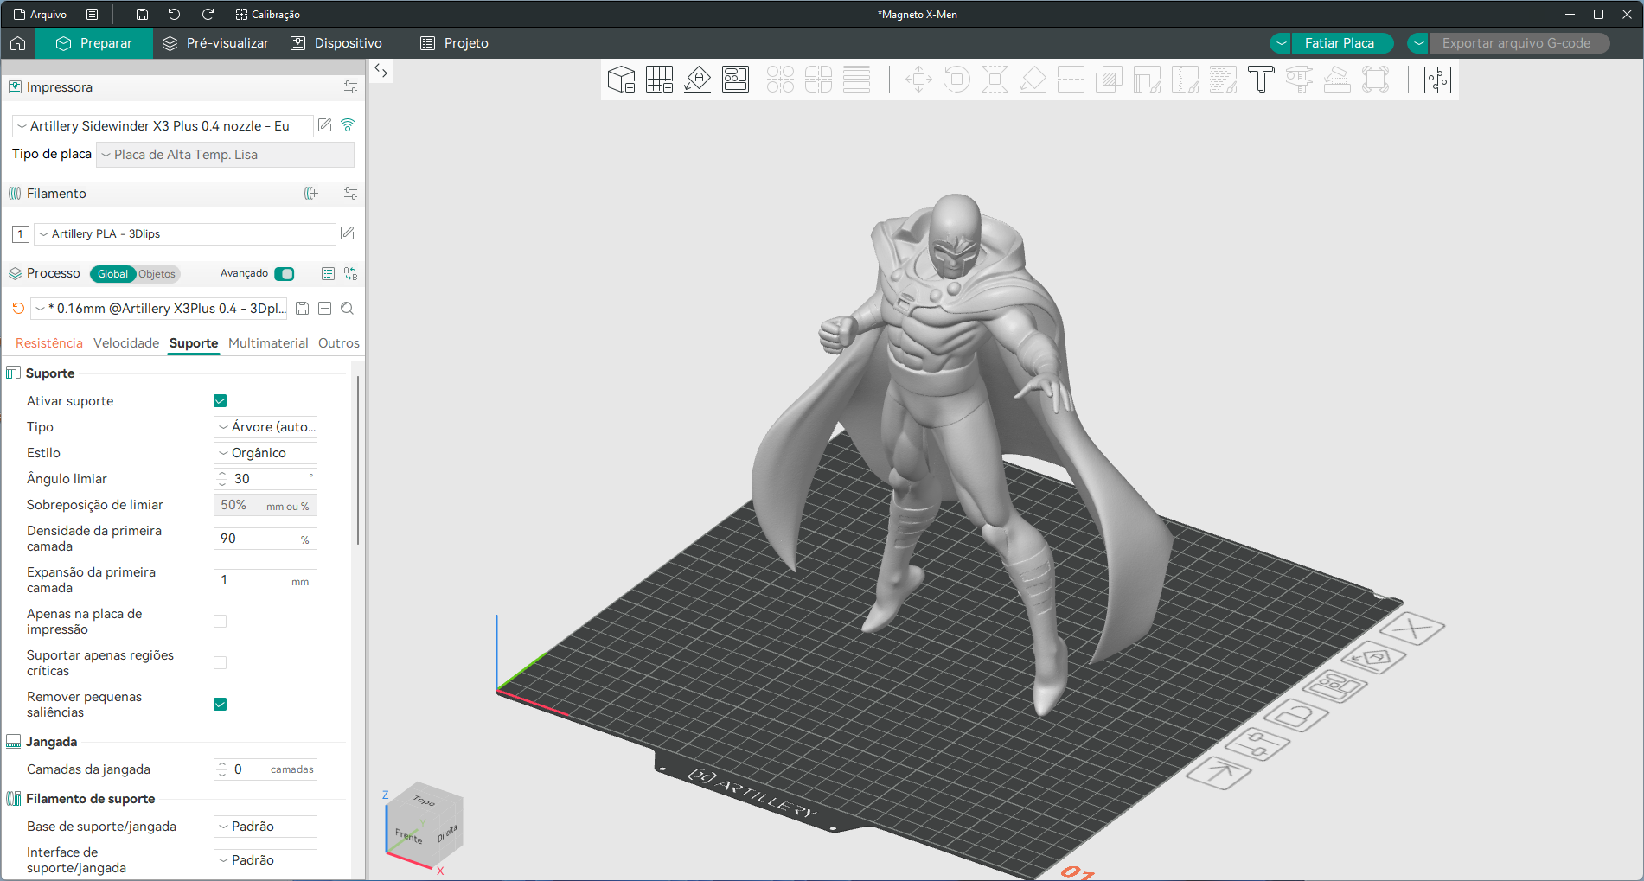Uncheck Remover pequenas saliências
1644x881 pixels.
(x=220, y=705)
